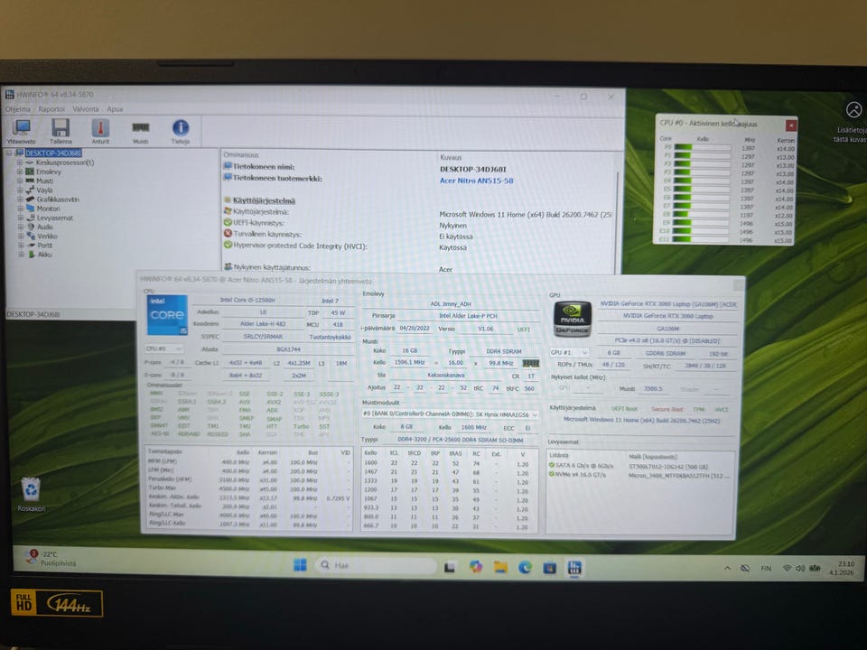Open Microsoft Edge from the taskbar
Image resolution: width=867 pixels, height=650 pixels.
click(526, 567)
